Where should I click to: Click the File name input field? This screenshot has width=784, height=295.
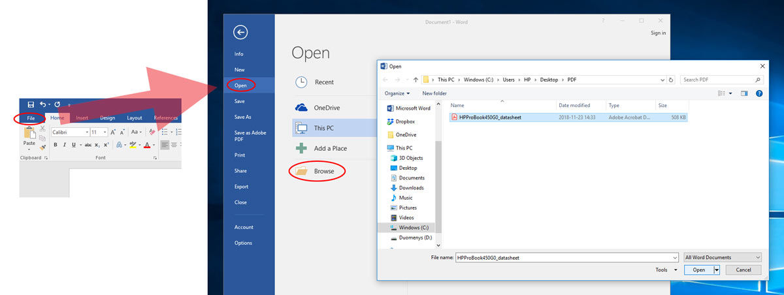568,257
